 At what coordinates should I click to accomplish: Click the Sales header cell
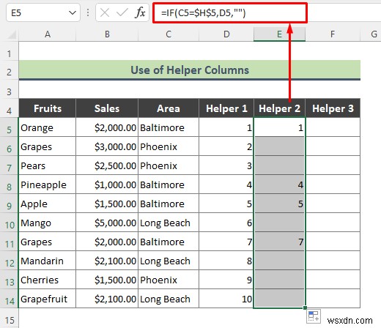pos(107,108)
